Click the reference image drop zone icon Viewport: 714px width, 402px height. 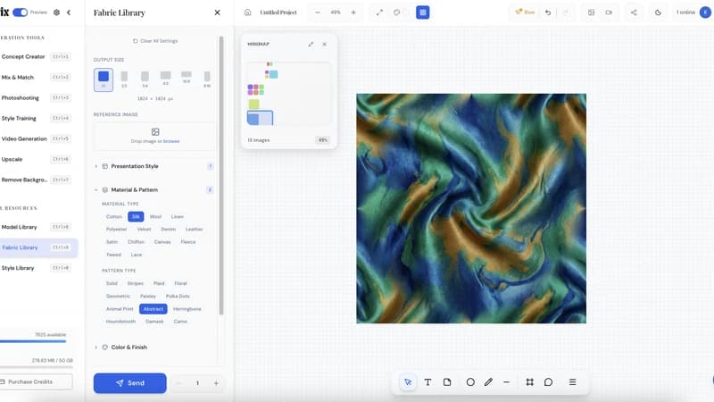coord(155,131)
